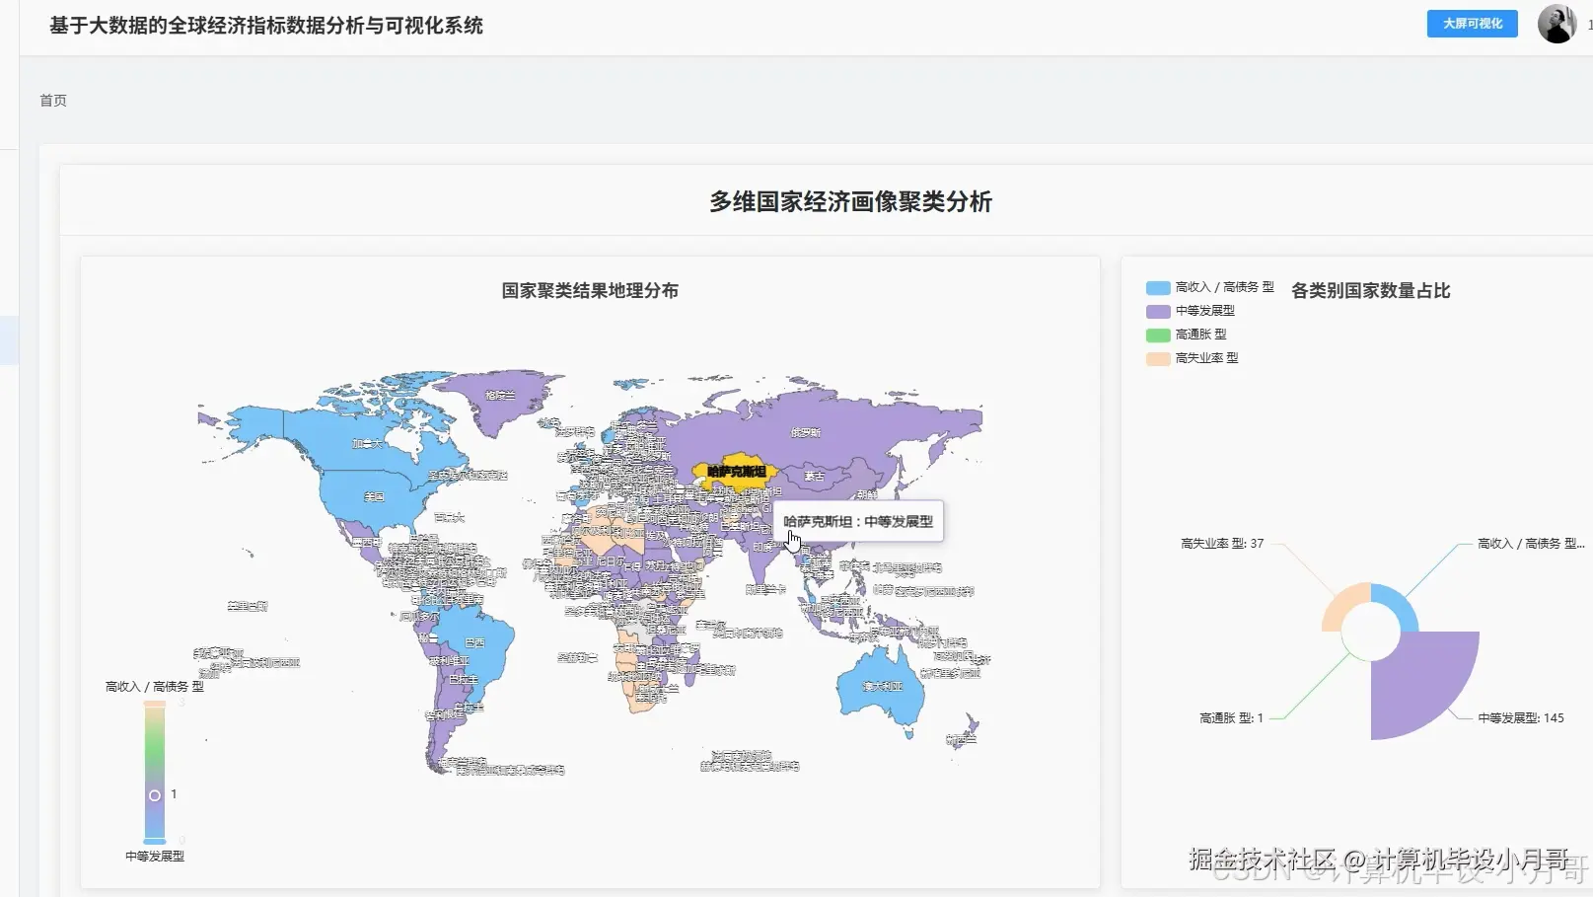The height and width of the screenshot is (897, 1593).
Task: Click the peach 高失业率 pie sector
Action: pyautogui.click(x=1343, y=604)
